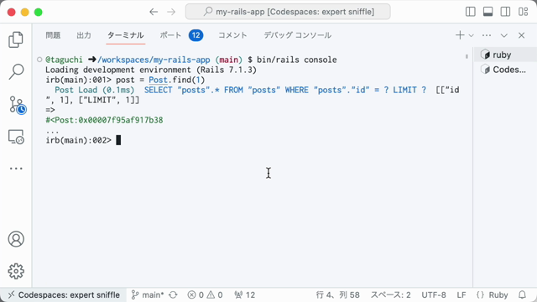This screenshot has width=537, height=302.
Task: Open the launch profile dropdown next to plus
Action: point(472,35)
